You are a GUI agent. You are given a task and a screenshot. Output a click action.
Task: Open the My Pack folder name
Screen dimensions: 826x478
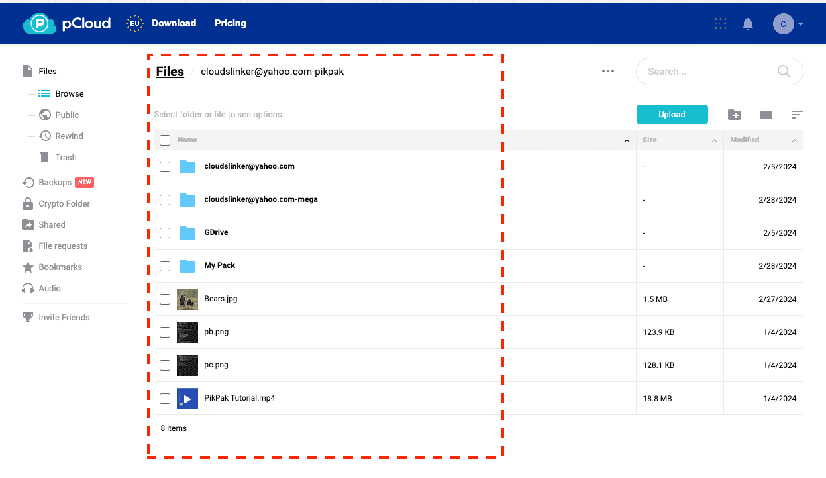click(220, 265)
